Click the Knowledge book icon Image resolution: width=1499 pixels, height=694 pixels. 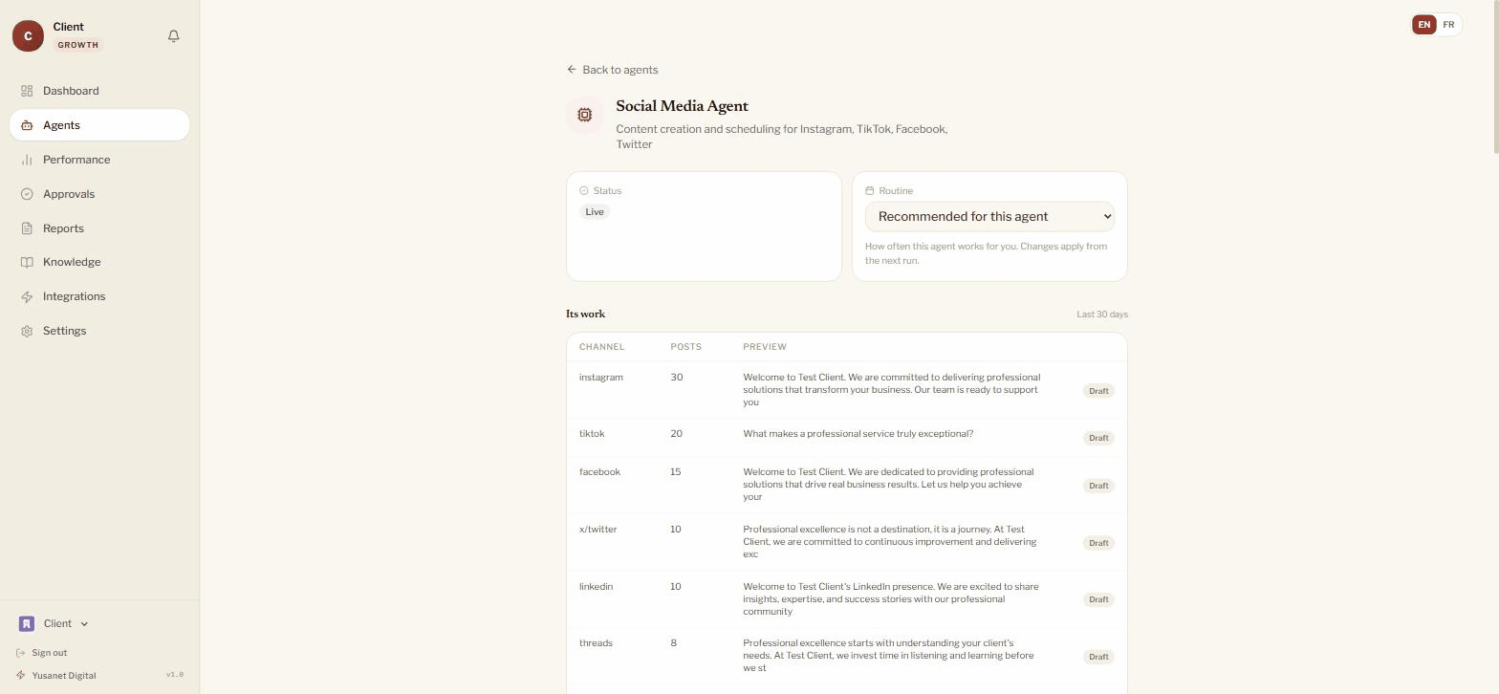pos(27,262)
